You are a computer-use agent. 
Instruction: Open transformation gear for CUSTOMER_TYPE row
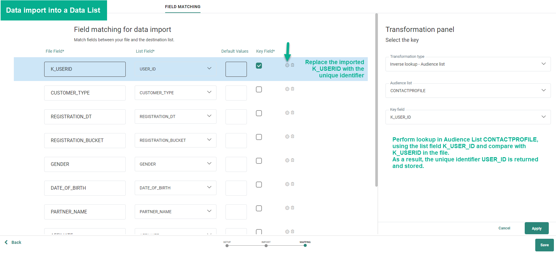coord(287,89)
